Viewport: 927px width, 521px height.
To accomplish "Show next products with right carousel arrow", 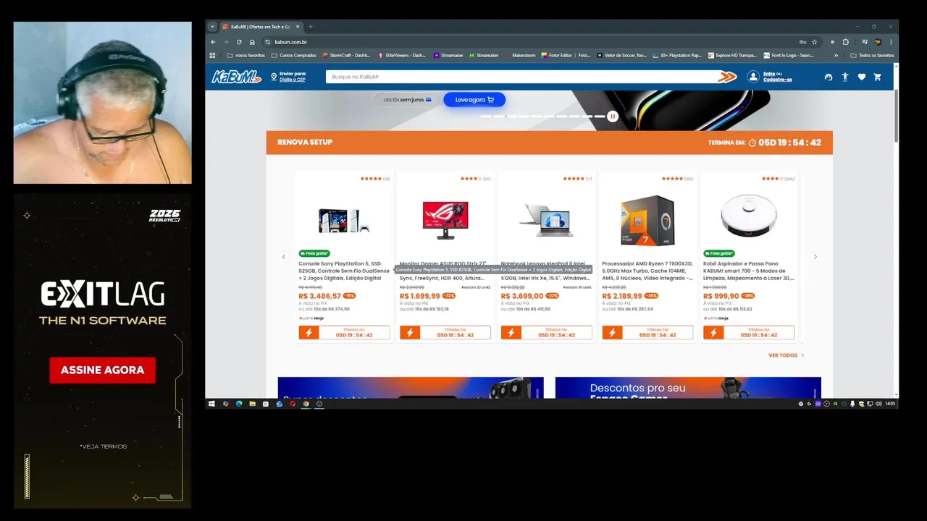I will click(x=815, y=256).
